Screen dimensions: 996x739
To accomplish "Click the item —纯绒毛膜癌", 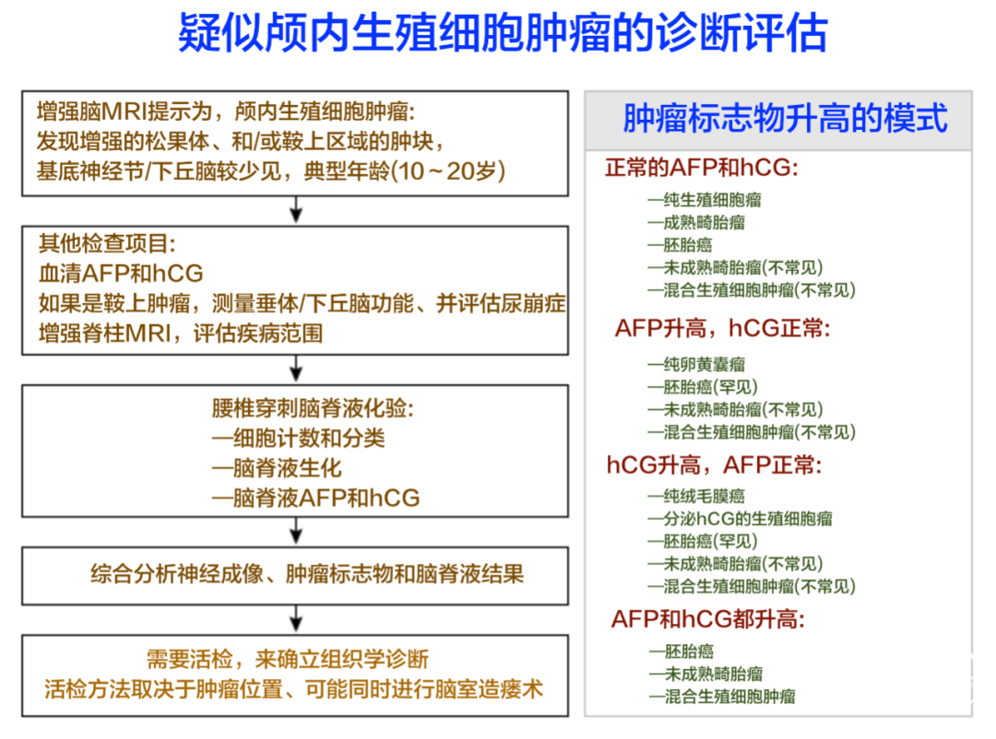I will [x=696, y=495].
